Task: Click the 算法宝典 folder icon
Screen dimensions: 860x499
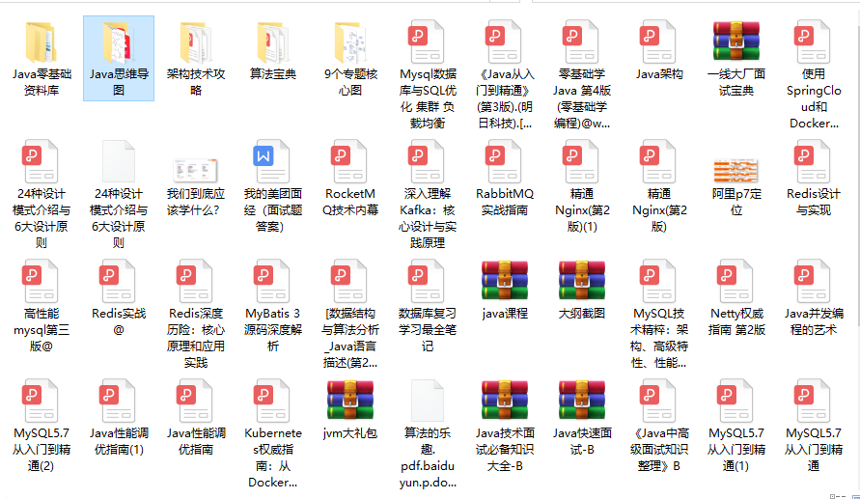Action: coord(273,42)
